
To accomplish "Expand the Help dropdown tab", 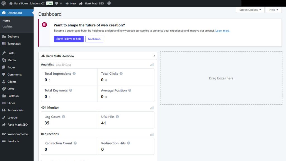I will (274, 10).
